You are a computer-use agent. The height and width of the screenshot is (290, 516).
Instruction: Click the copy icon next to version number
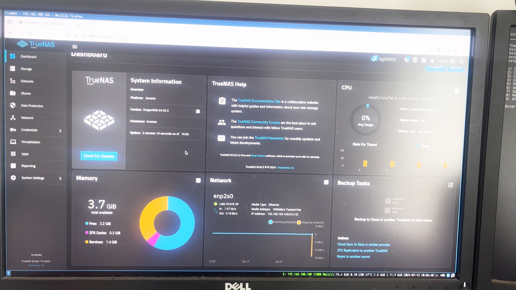pos(198,111)
